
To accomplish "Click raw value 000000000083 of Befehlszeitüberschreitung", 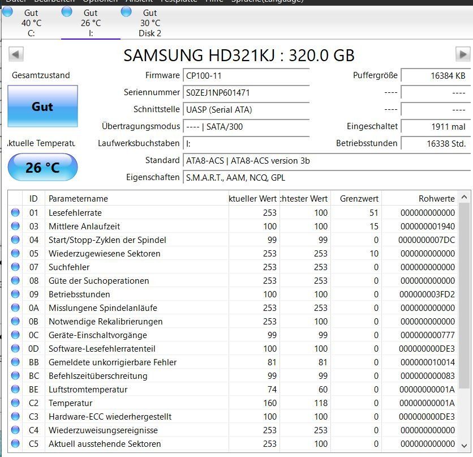I will pyautogui.click(x=427, y=376).
